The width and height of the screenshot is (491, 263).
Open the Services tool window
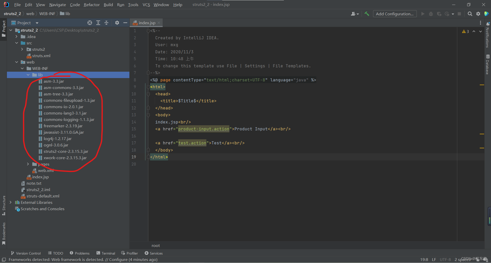click(154, 253)
